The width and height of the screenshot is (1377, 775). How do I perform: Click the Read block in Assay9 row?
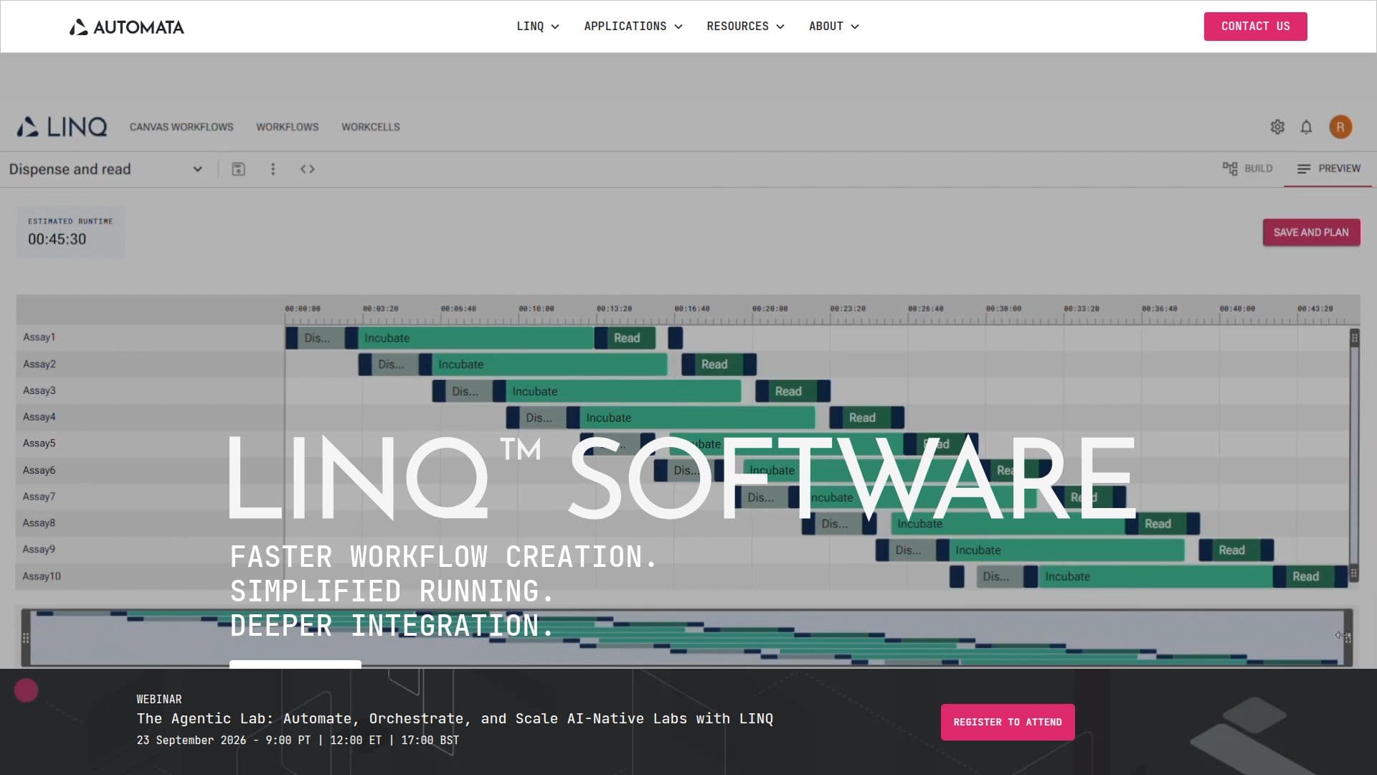click(1236, 550)
